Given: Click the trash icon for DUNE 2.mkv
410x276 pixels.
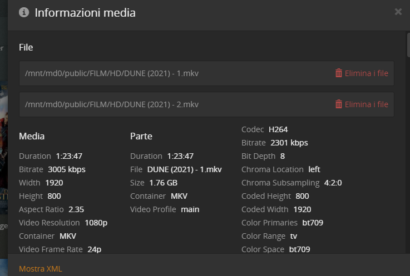Looking at the screenshot, I should 339,104.
